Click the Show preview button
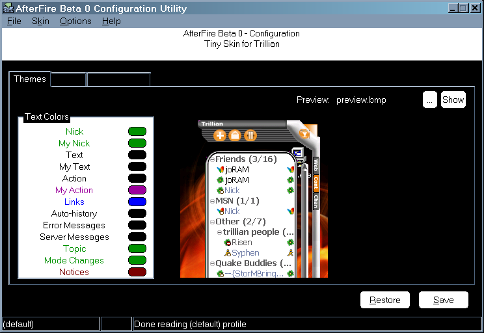Viewport: 484px width, 333px height. coord(453,100)
